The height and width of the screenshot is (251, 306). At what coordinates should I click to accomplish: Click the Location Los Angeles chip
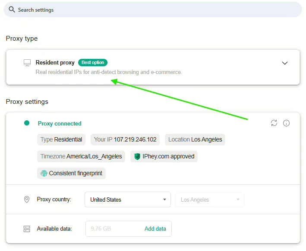[195, 139]
